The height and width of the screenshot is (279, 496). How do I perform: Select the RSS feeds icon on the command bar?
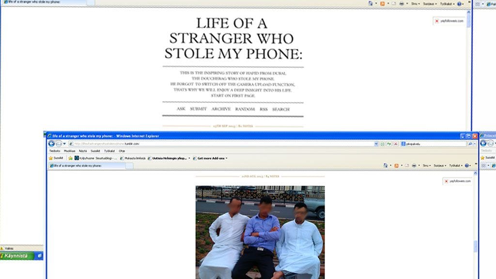click(x=396, y=166)
